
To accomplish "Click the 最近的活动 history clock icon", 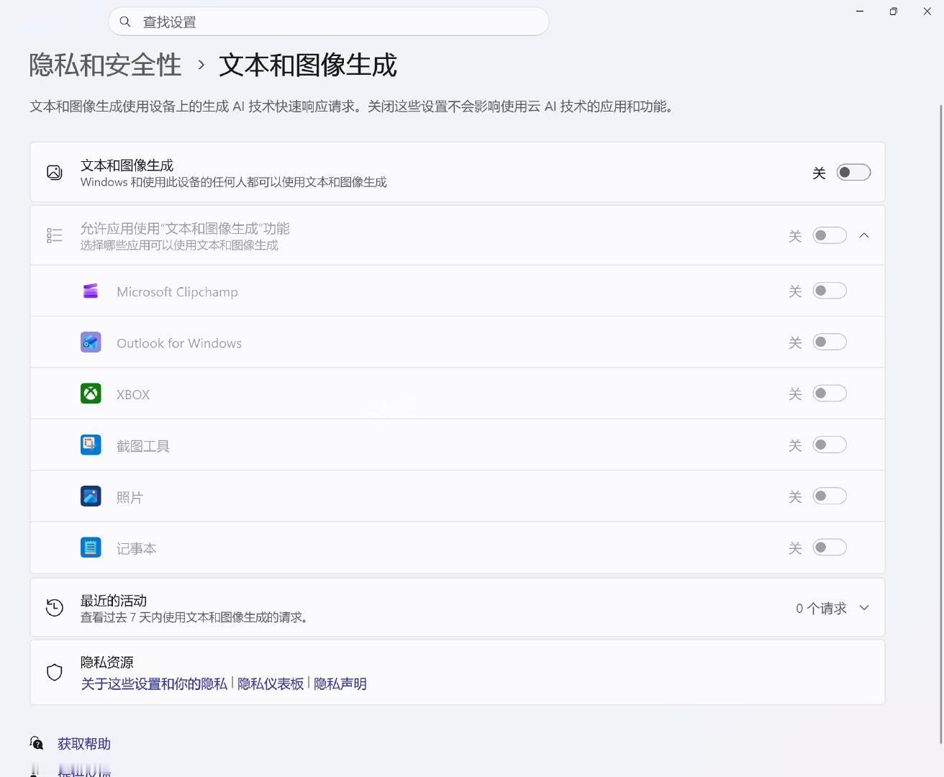I will point(55,607).
